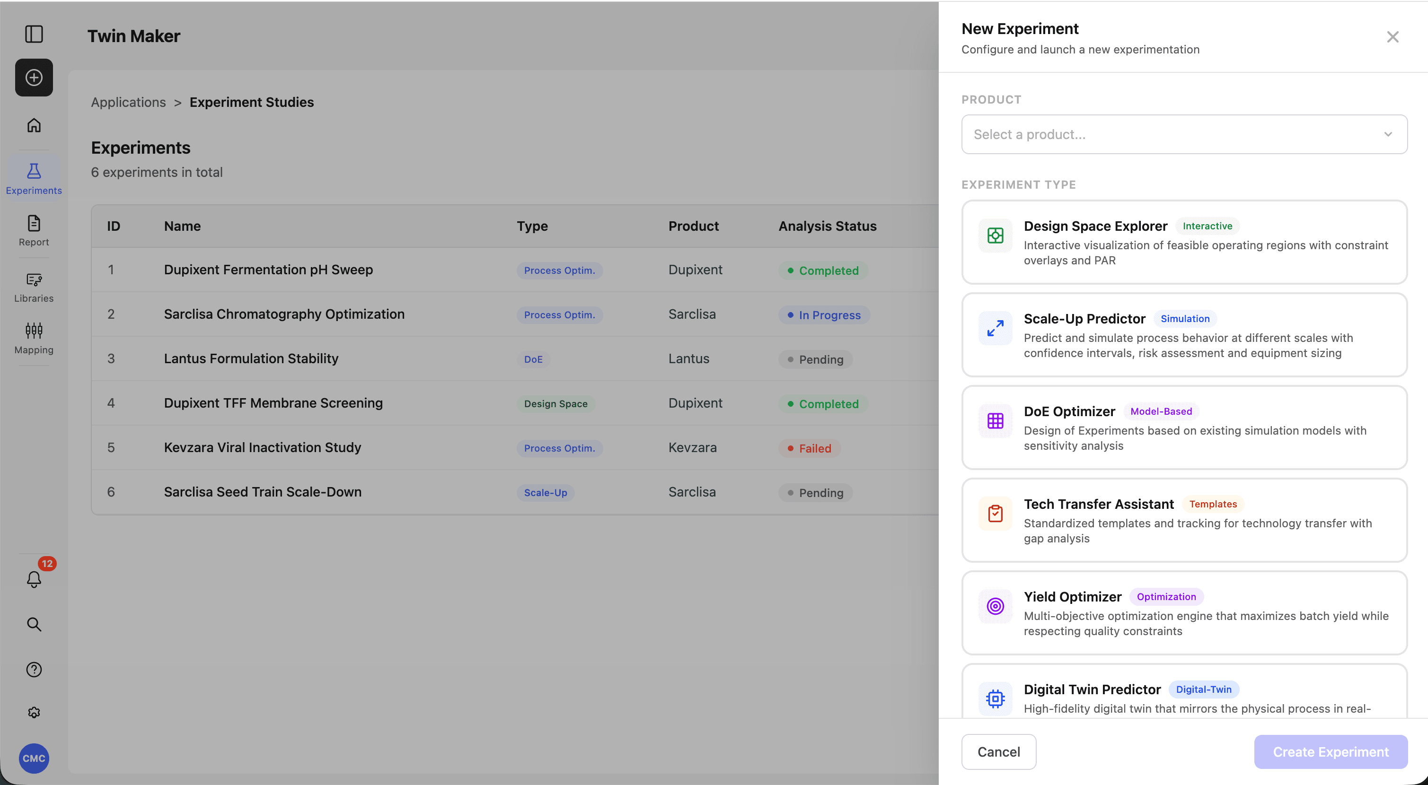Open Sarclisa Seed Train Scale-Down row
Viewport: 1428px width, 785px height.
515,492
